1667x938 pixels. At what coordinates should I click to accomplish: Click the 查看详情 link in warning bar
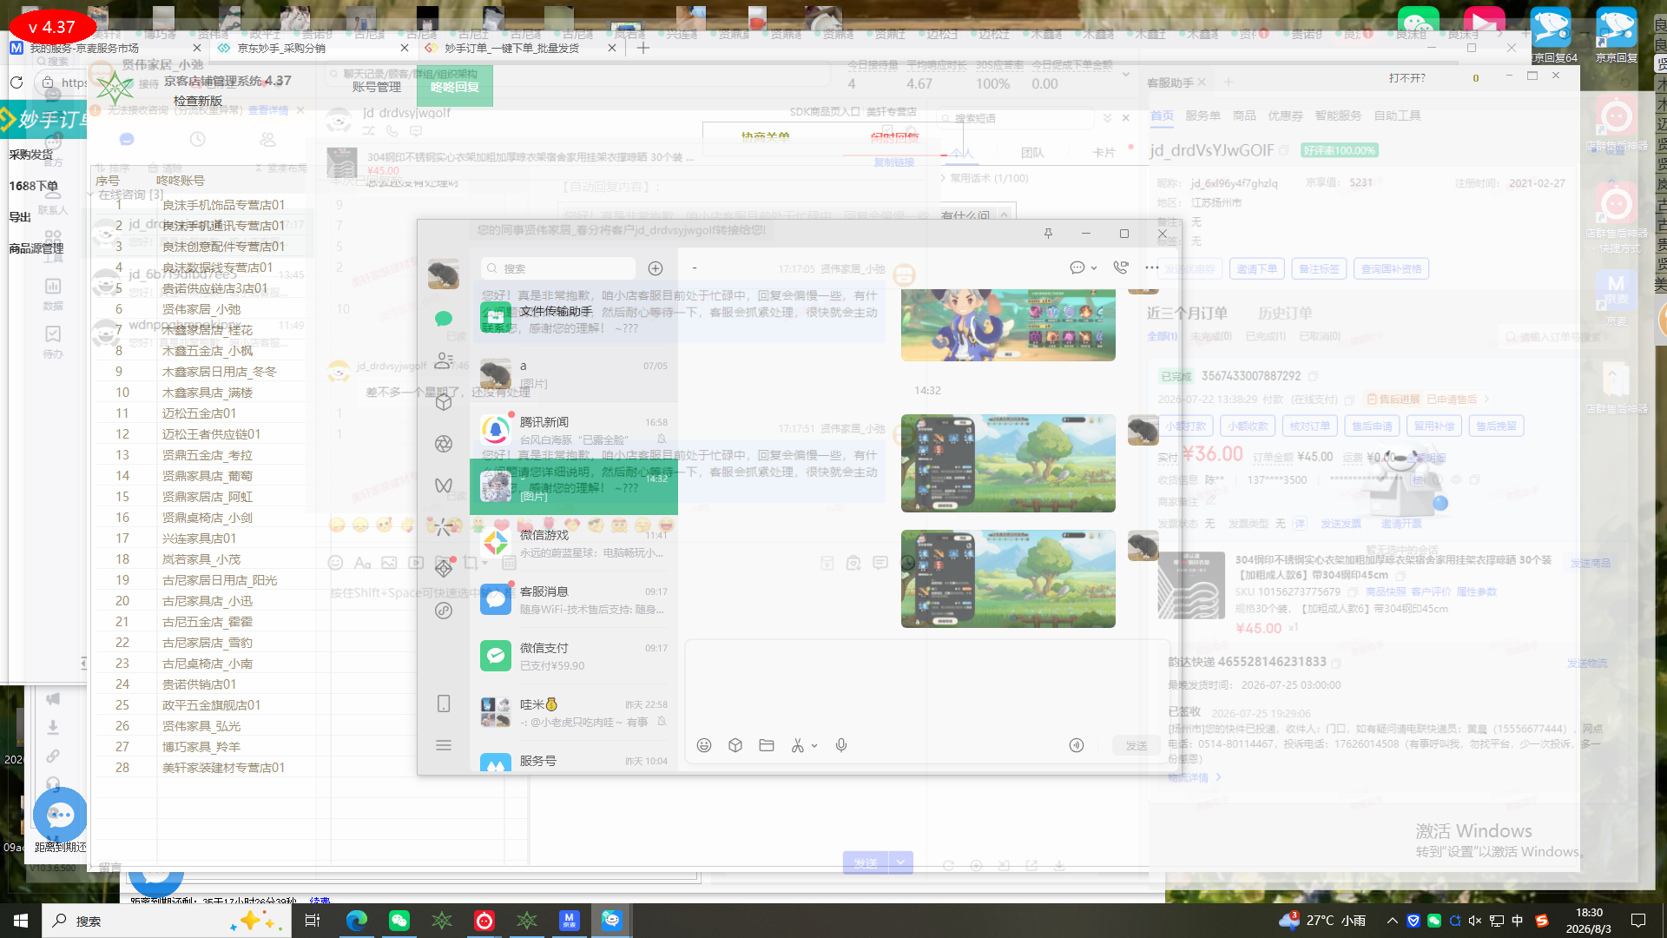point(268,110)
